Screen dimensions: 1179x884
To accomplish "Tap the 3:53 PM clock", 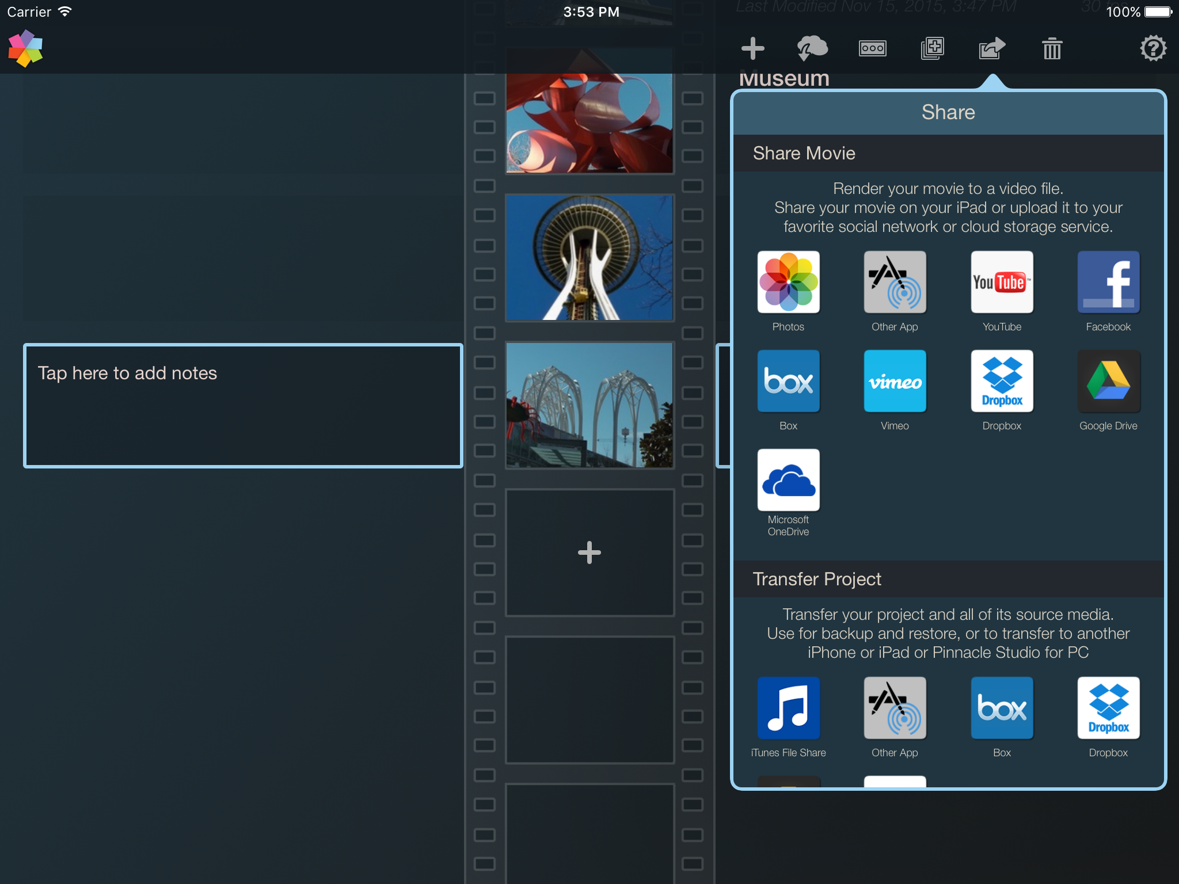I will point(591,12).
